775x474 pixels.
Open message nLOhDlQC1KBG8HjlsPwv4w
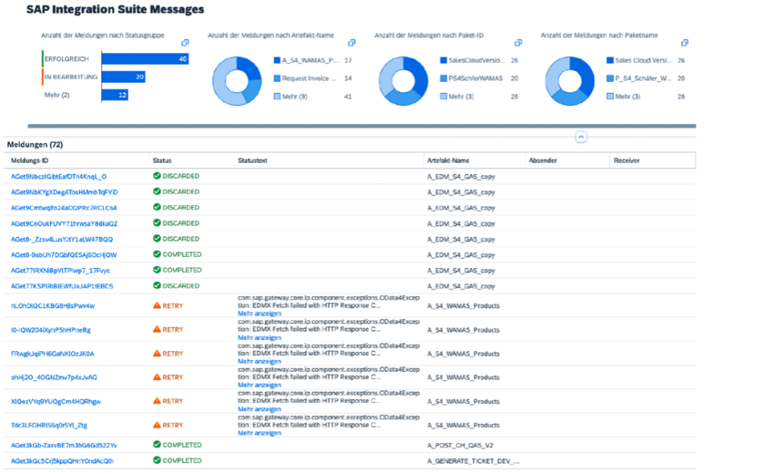[52, 306]
